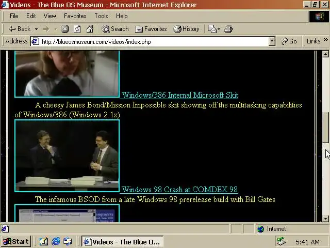Open Windows/386 Internal Microsoft Skit link

(x=180, y=95)
